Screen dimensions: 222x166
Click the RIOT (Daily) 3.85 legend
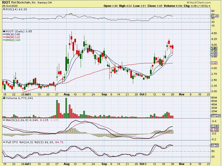(19, 32)
